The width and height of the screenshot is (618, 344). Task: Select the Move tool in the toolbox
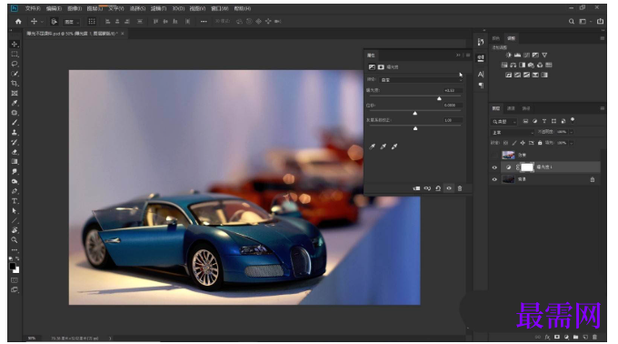15,45
